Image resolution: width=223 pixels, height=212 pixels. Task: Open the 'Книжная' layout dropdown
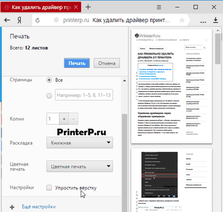pyautogui.click(x=80, y=143)
